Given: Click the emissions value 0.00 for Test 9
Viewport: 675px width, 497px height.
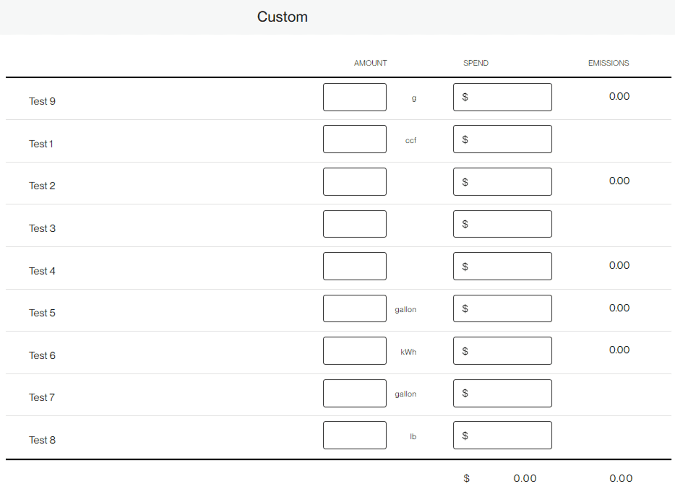Looking at the screenshot, I should 619,96.
